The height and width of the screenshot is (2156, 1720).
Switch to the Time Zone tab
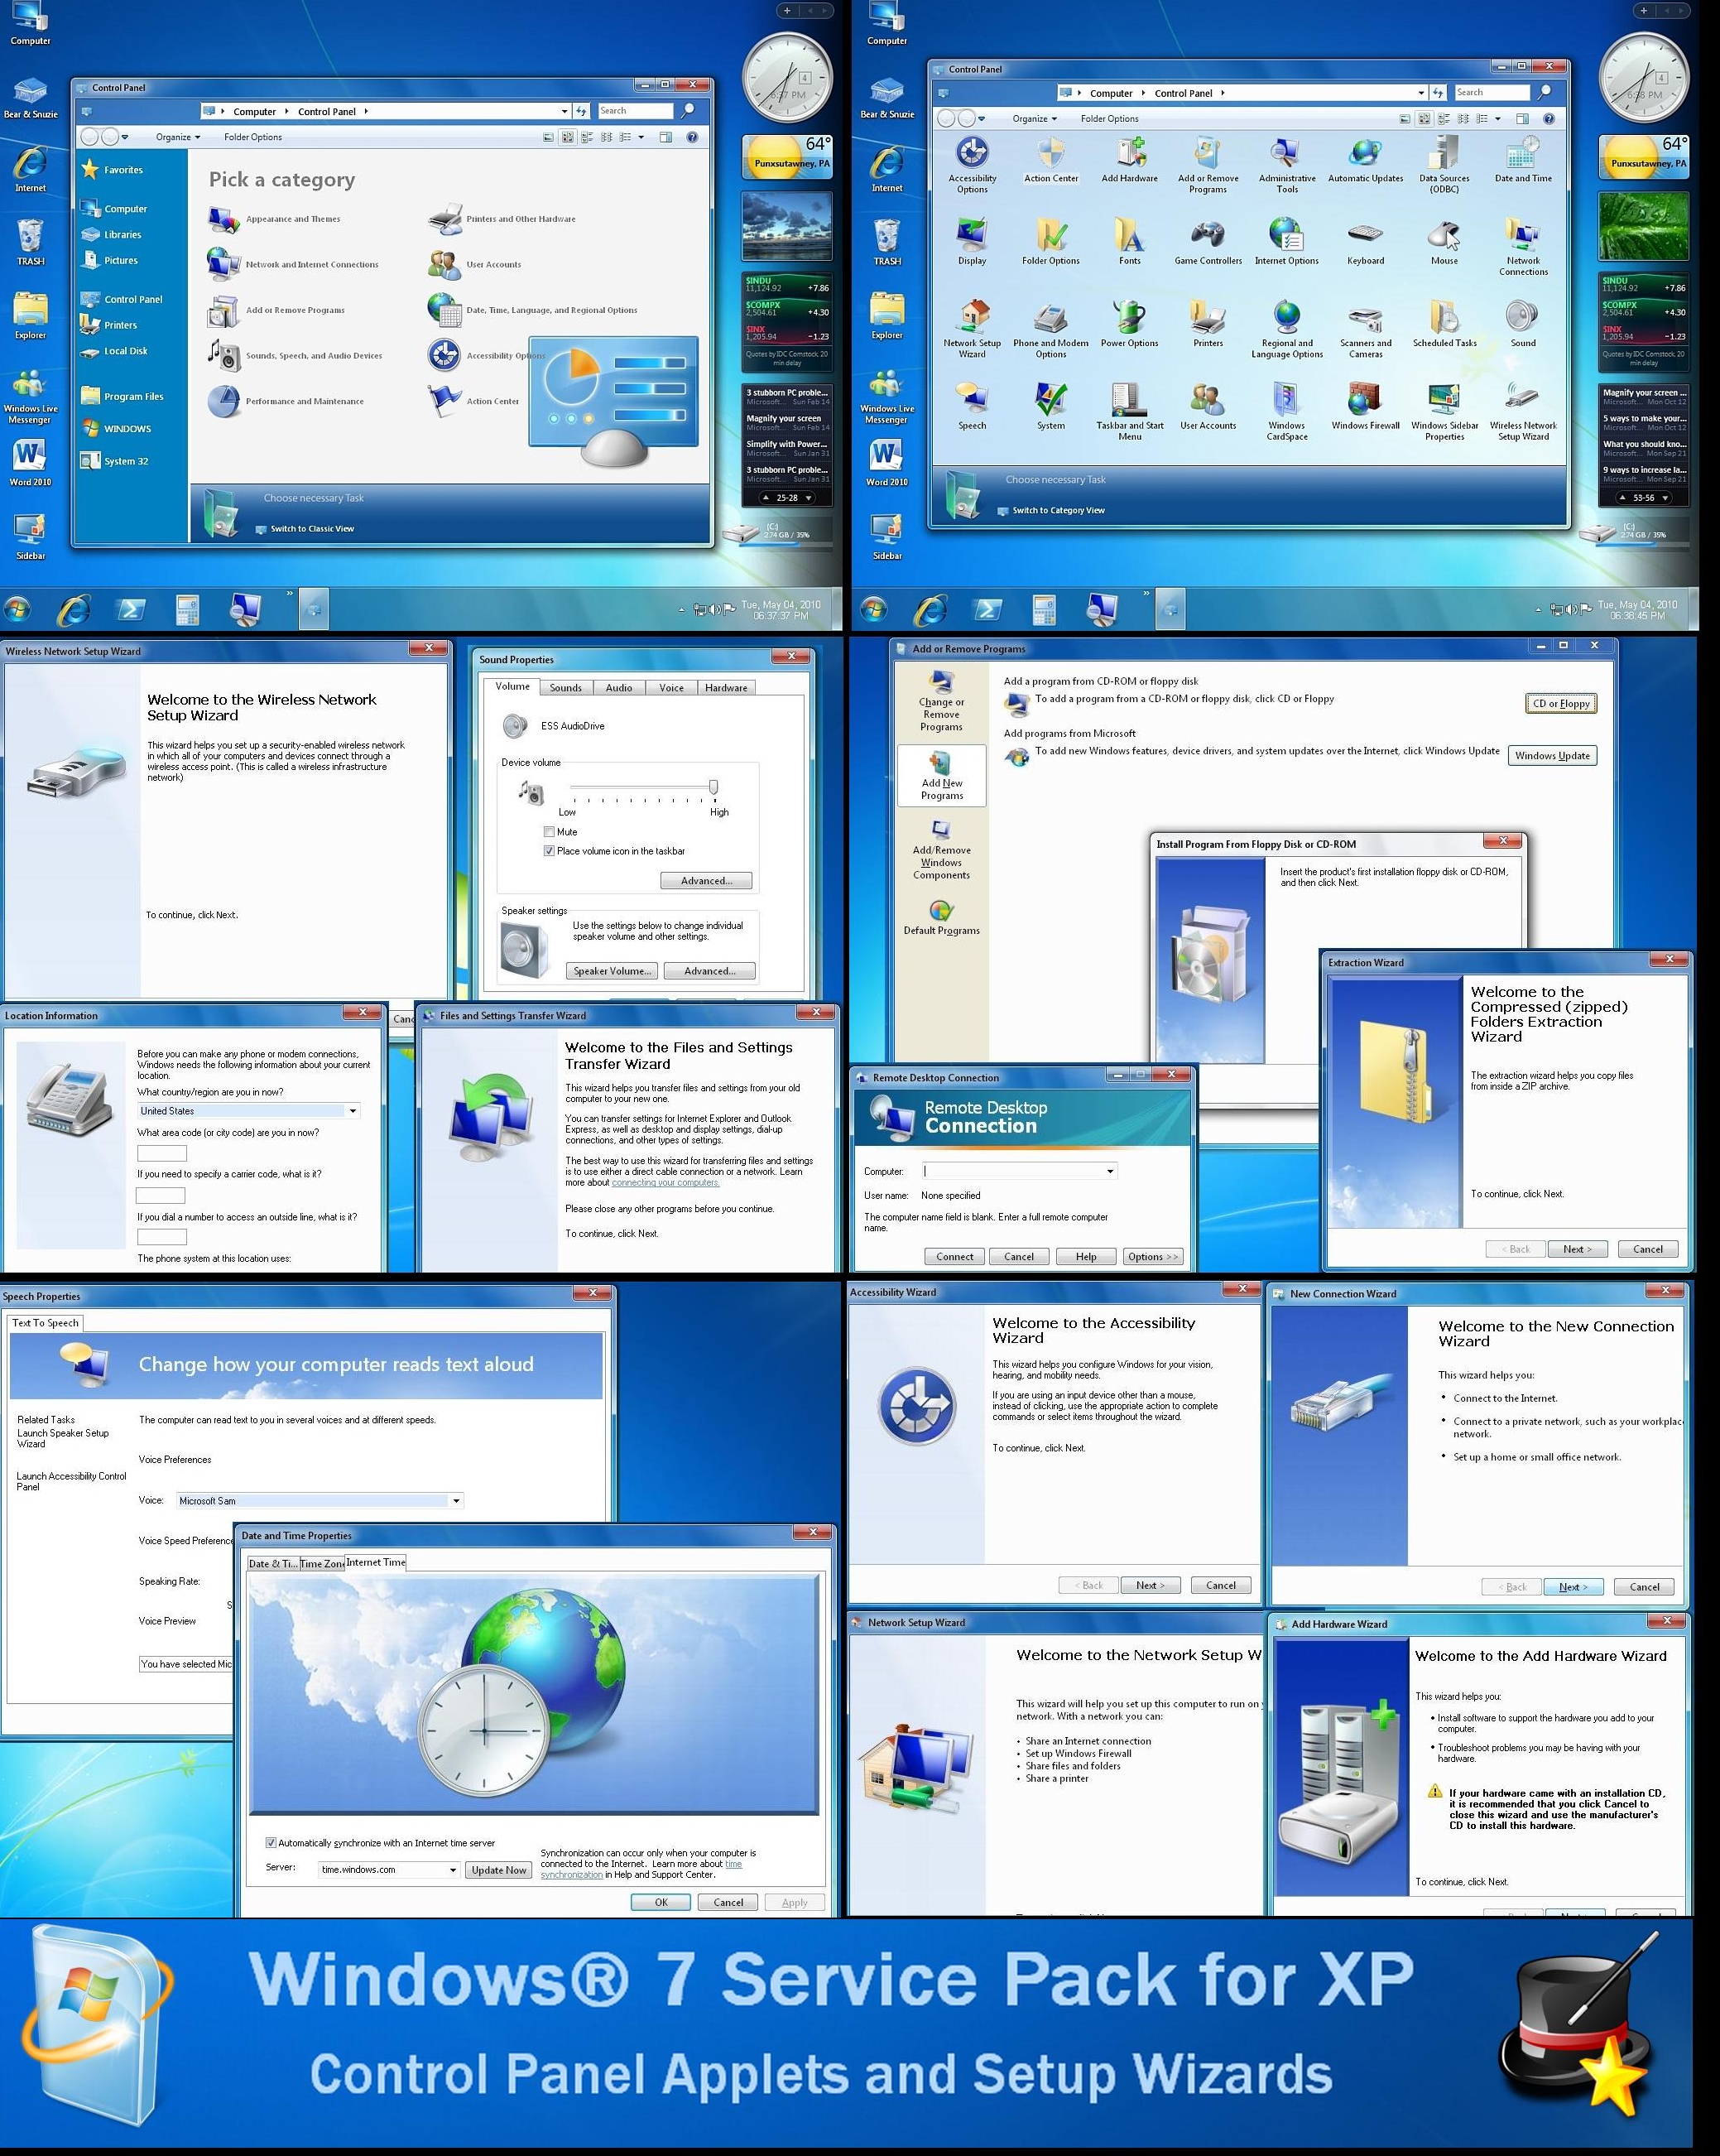[x=322, y=1564]
